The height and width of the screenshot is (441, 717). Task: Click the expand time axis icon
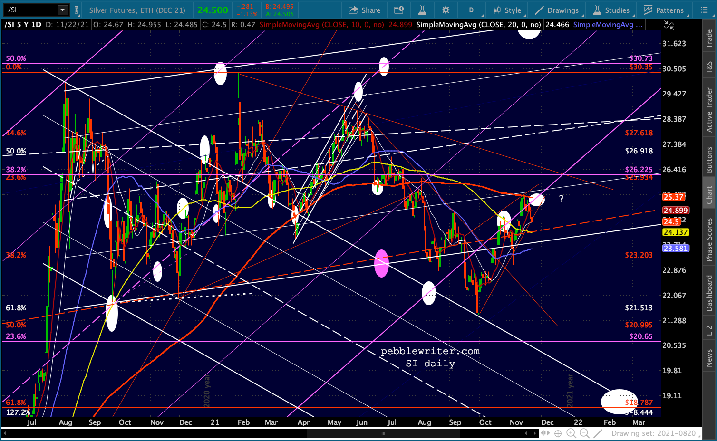545,433
